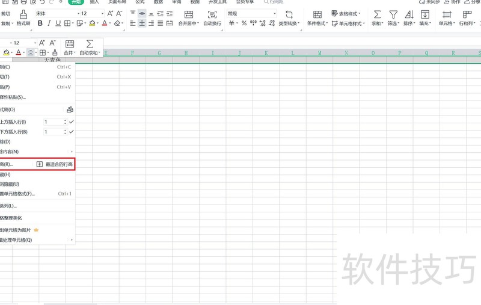Open the Clear Contents (N) submenu

36,152
